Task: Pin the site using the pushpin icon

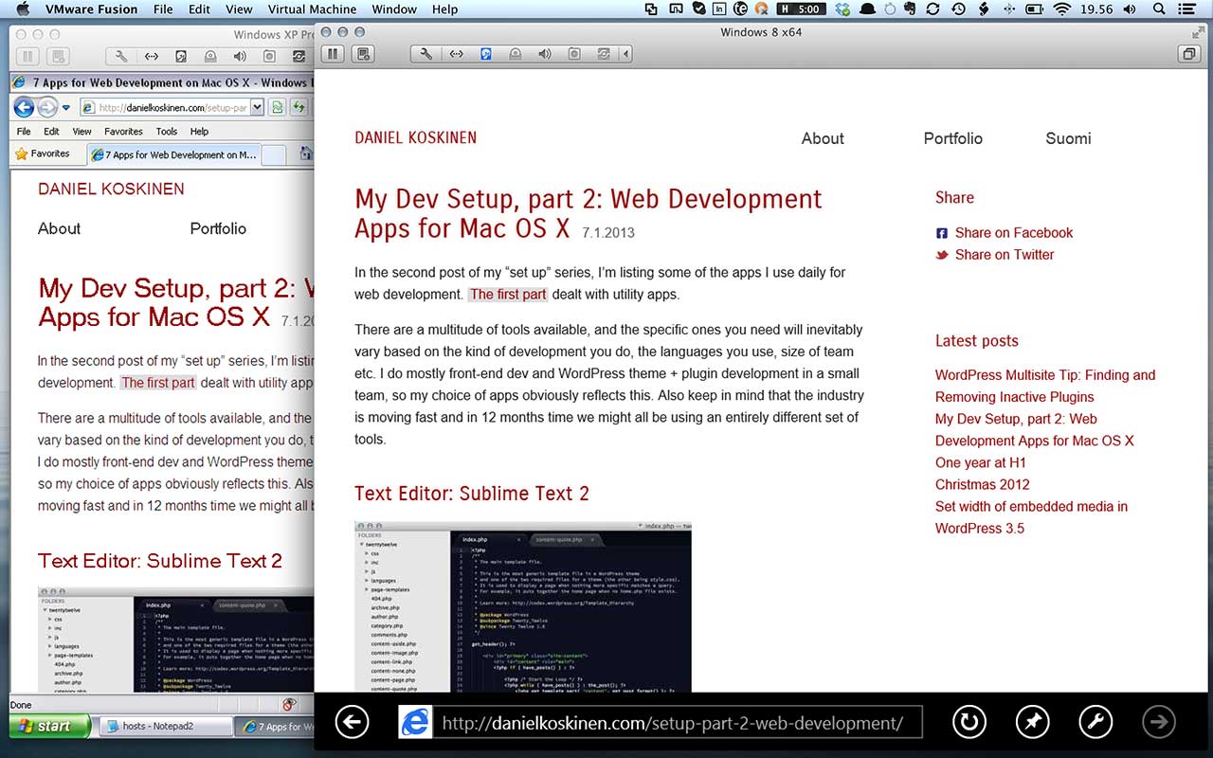Action: (x=1032, y=723)
